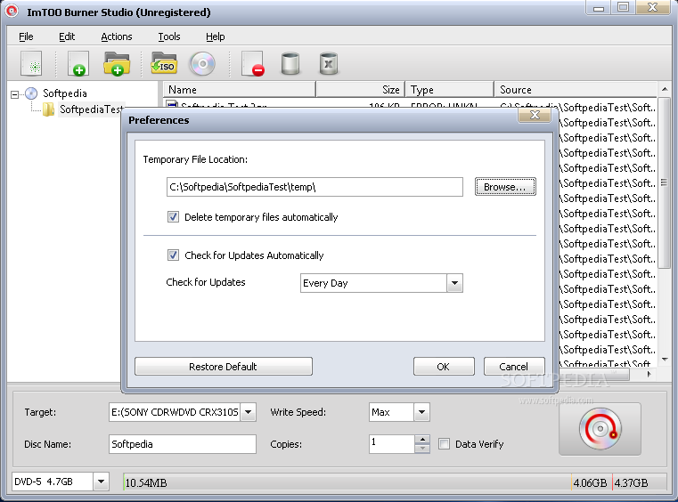The width and height of the screenshot is (678, 502).
Task: Click the trash can with X icon
Action: click(x=329, y=64)
